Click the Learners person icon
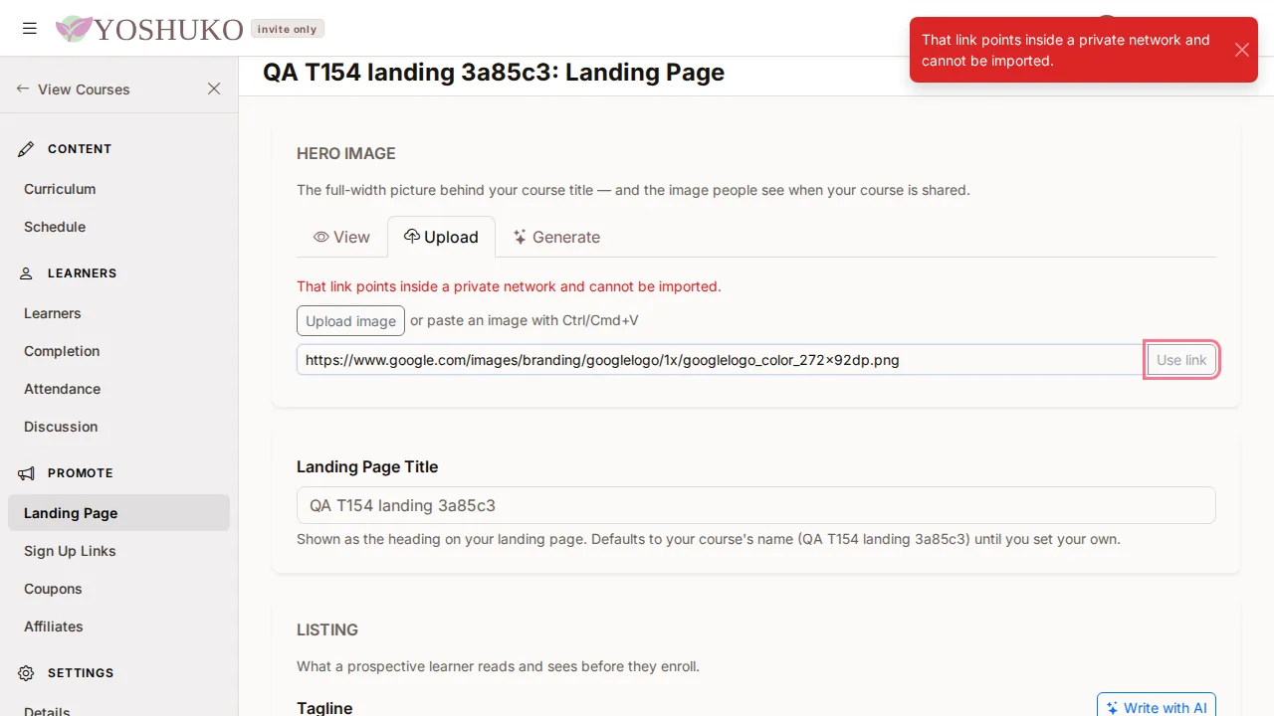1274x716 pixels. tap(26, 273)
